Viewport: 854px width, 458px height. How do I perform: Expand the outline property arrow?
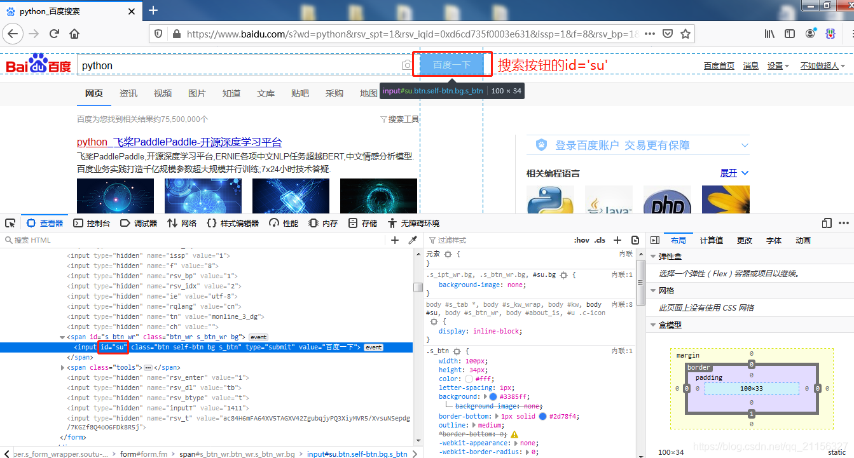pos(473,426)
